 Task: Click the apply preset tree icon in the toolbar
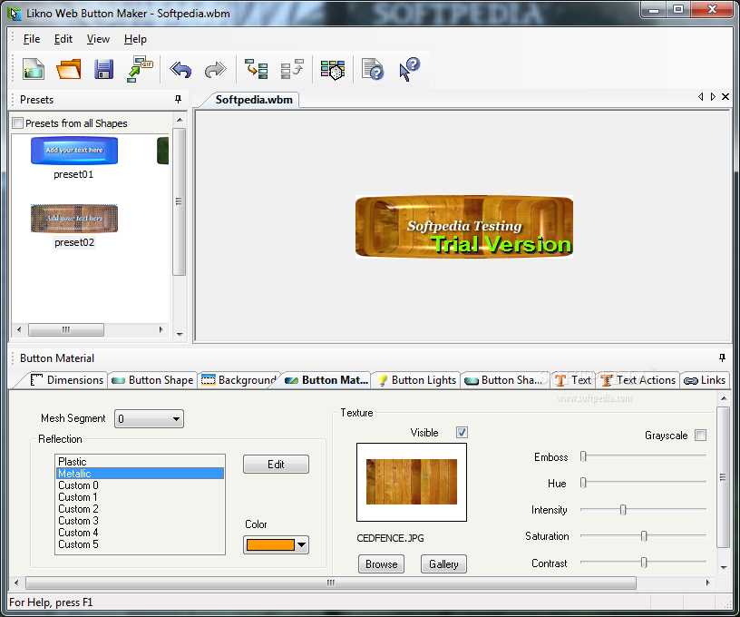[257, 69]
